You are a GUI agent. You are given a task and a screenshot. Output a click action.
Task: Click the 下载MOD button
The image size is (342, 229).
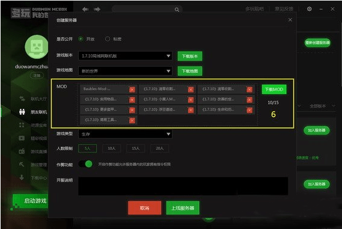(274, 89)
